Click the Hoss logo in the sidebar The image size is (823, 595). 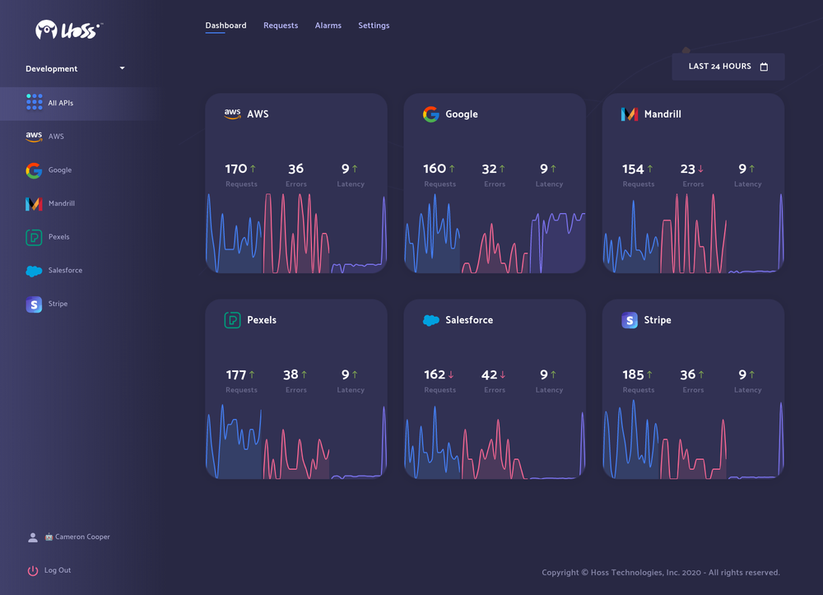click(69, 30)
